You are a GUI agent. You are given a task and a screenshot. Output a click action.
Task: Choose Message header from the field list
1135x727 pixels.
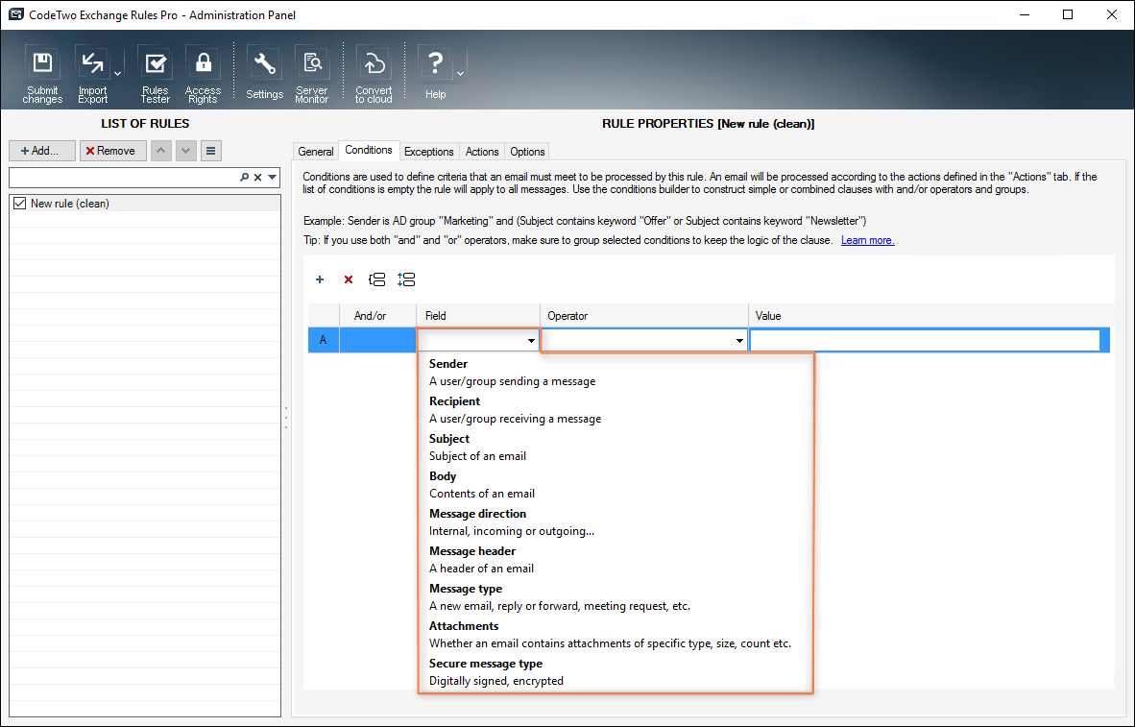[x=616, y=560]
